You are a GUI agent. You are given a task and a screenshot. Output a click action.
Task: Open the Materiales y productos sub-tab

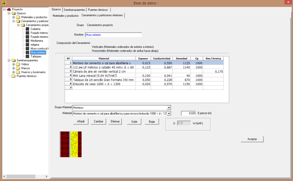[x=66, y=16]
